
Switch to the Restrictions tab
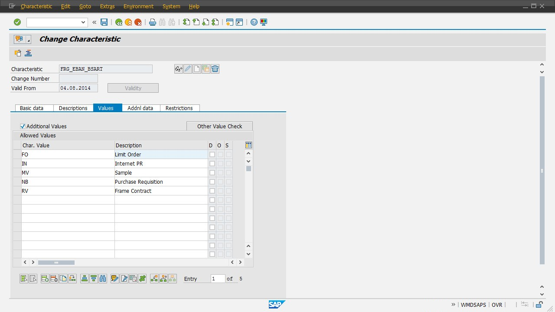[x=179, y=108]
